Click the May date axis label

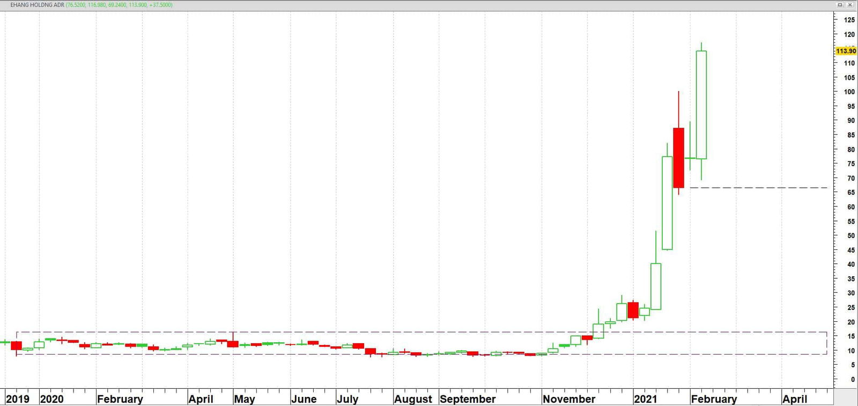245,399
